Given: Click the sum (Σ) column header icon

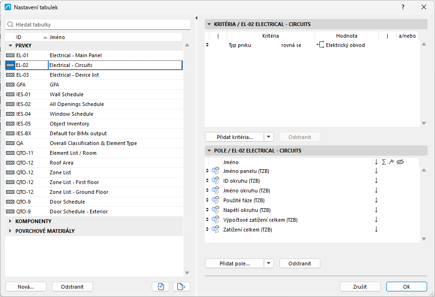Looking at the screenshot, I should click(x=383, y=162).
